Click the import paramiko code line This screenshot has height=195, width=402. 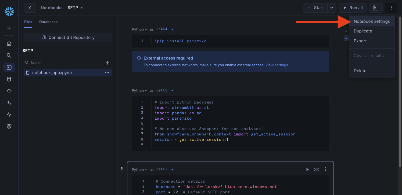click(173, 118)
